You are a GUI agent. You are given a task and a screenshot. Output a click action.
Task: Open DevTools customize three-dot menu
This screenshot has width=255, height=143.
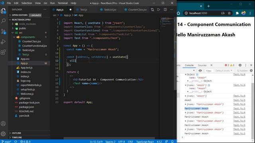pos(246,65)
